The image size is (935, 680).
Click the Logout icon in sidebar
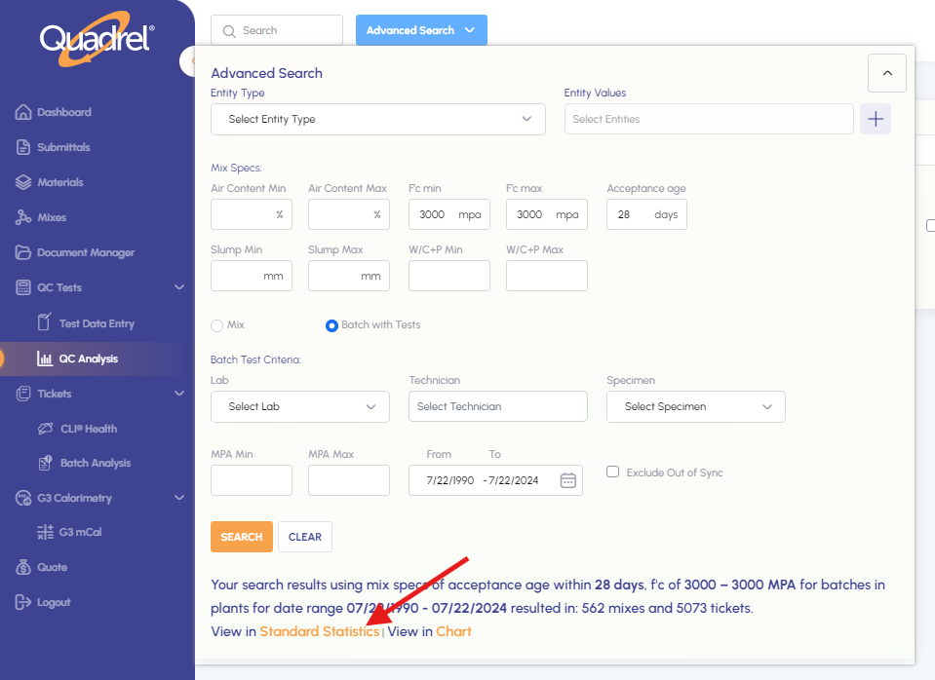click(23, 603)
